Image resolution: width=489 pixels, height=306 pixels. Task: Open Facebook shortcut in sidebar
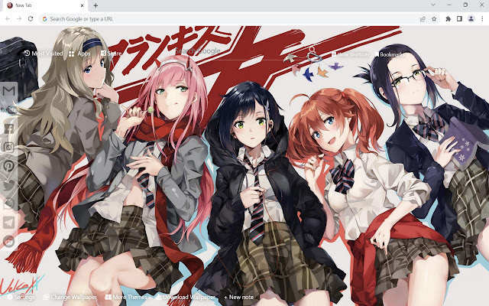[x=8, y=129]
